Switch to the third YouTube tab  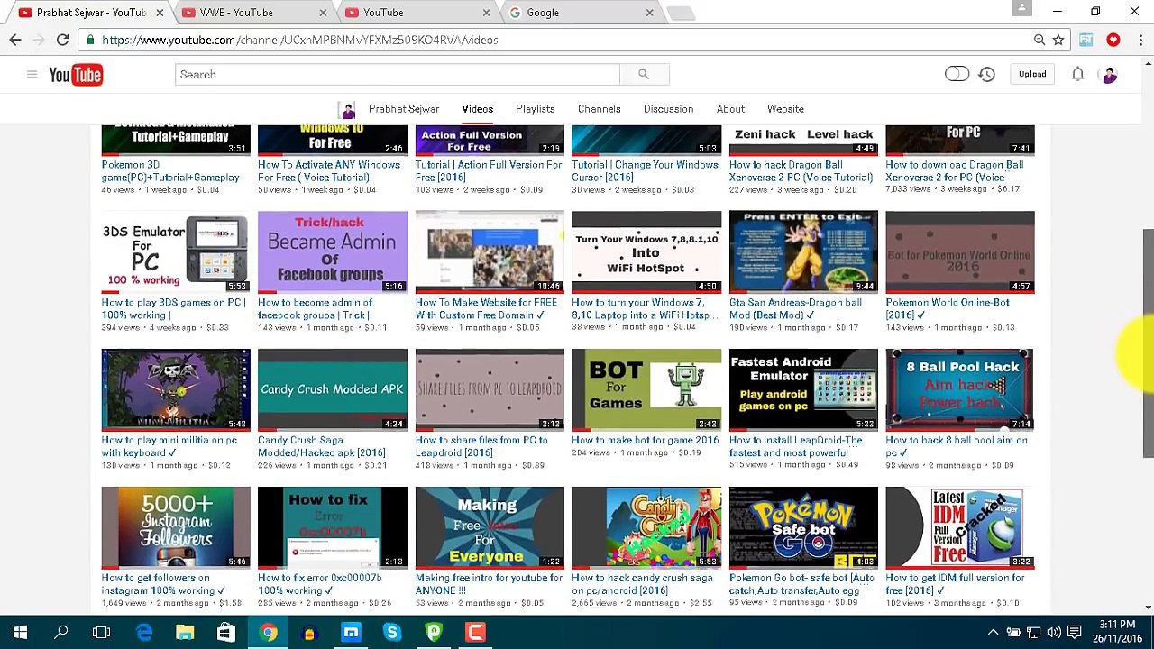415,13
